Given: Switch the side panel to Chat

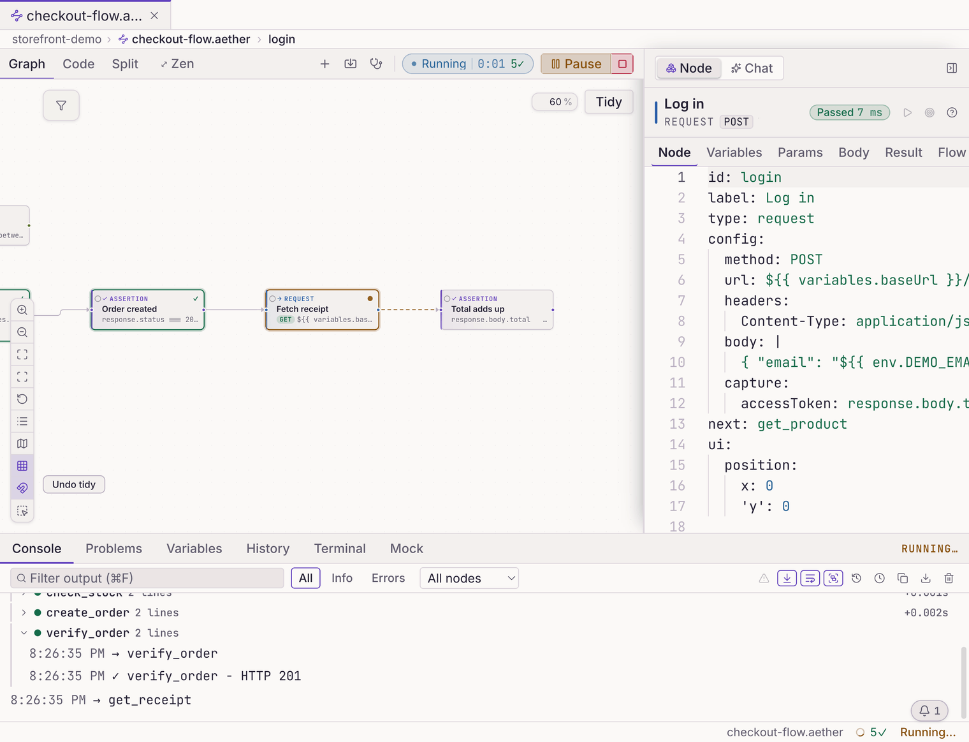Looking at the screenshot, I should coord(752,68).
